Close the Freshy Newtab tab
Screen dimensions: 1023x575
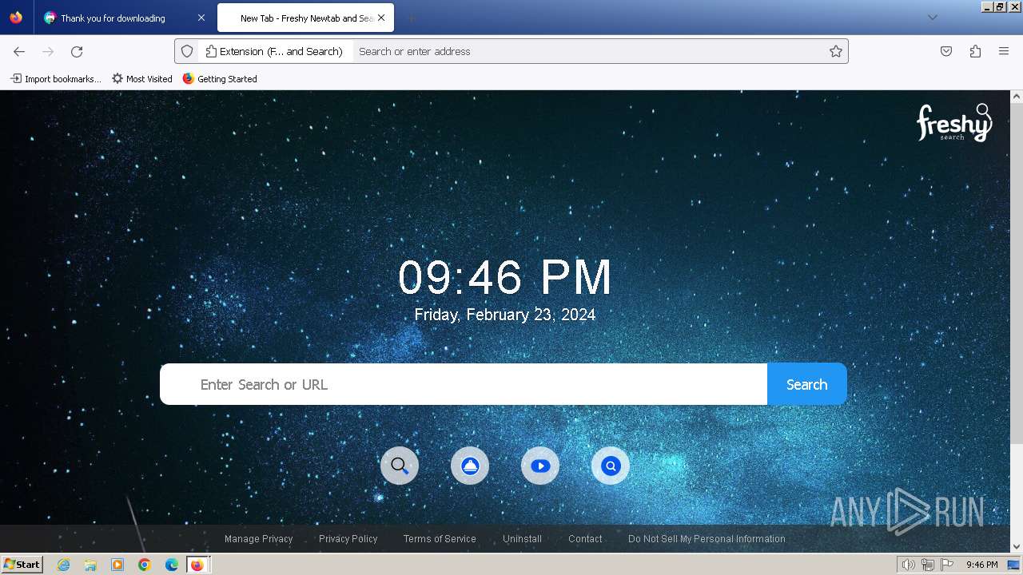pos(381,18)
